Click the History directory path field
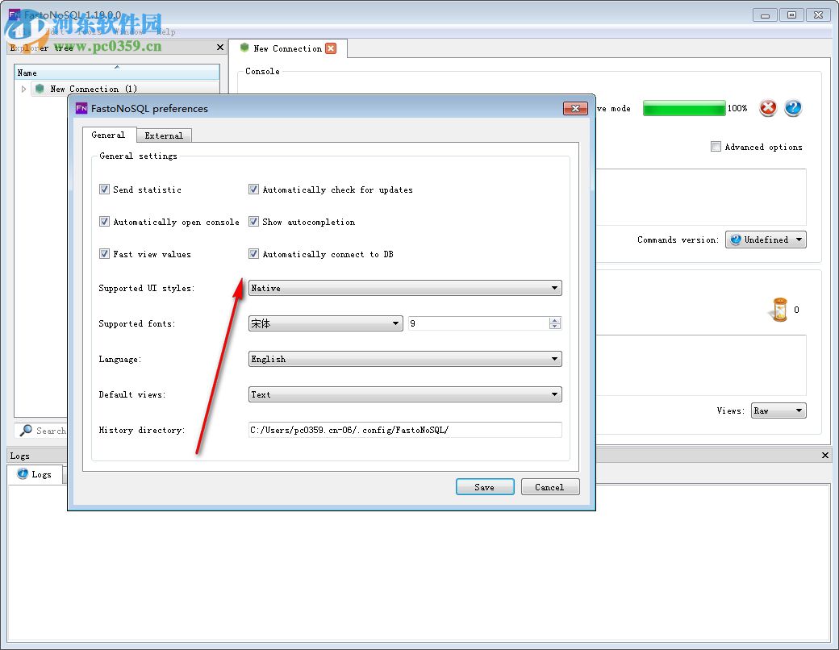This screenshot has width=839, height=650. (x=405, y=430)
